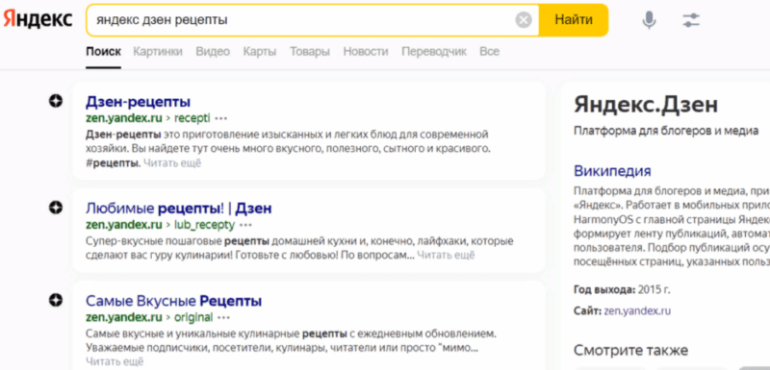770x370 pixels.
Task: Click the original URL path
Action: point(193,317)
